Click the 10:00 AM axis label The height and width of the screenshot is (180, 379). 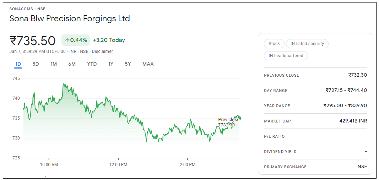coord(49,165)
